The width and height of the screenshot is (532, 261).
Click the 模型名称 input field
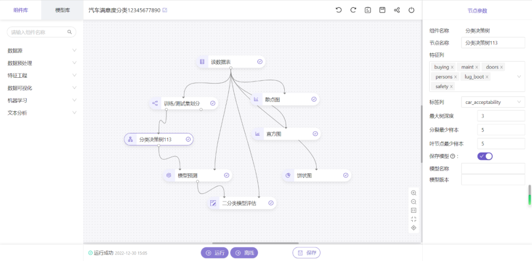(x=493, y=168)
